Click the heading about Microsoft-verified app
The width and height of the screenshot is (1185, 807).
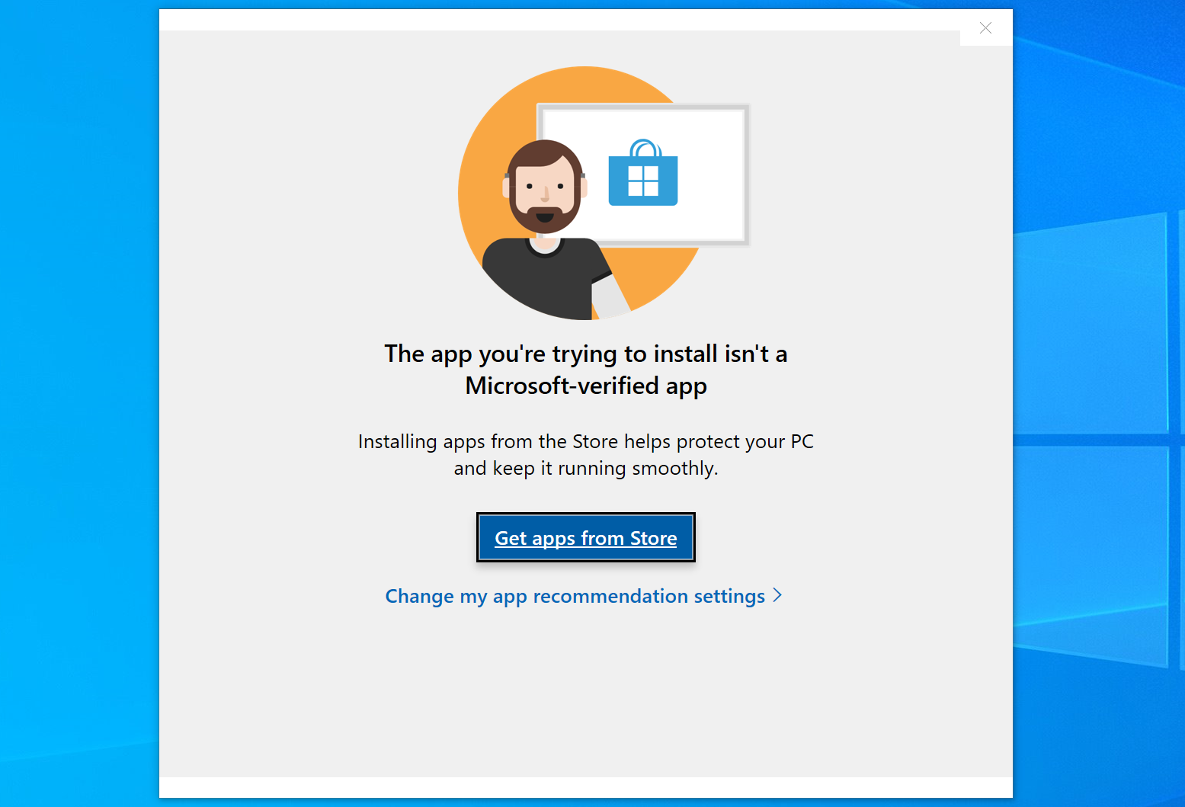point(585,370)
